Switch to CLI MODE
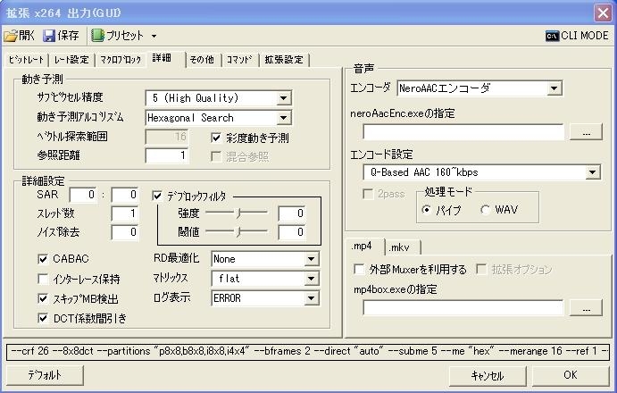 pyautogui.click(x=577, y=36)
